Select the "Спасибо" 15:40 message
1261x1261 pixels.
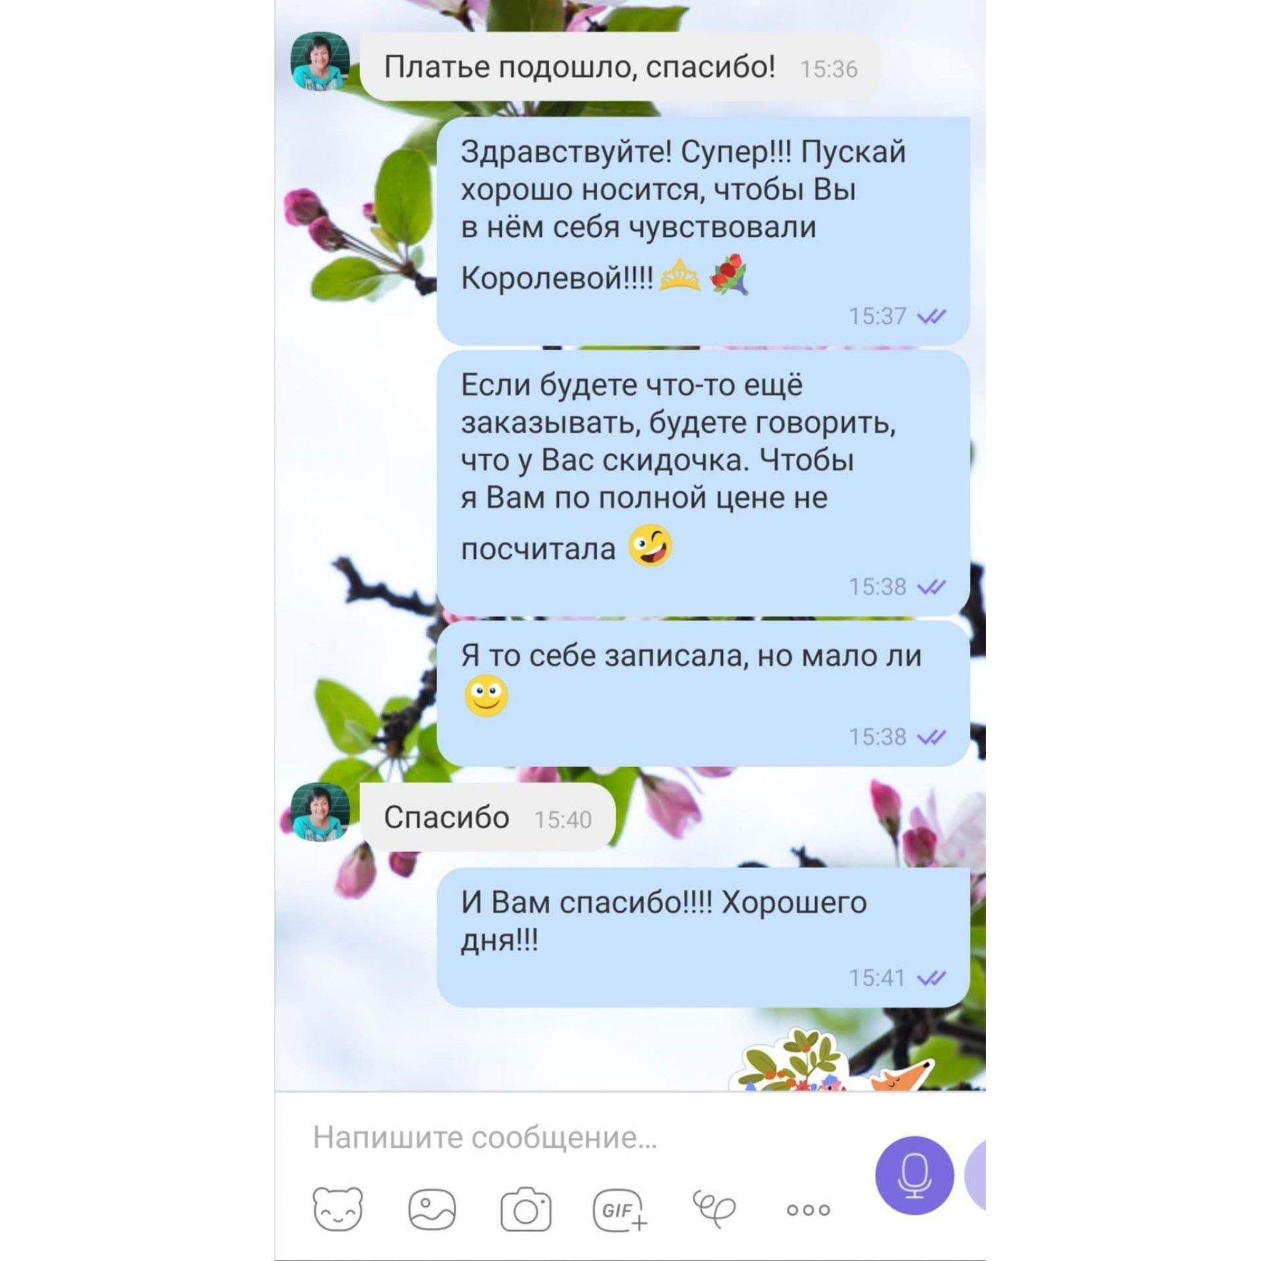coord(488,816)
